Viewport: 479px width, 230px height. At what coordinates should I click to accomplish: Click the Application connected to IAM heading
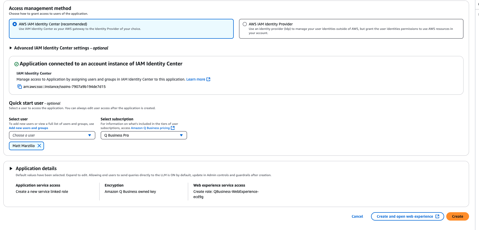[x=101, y=64]
